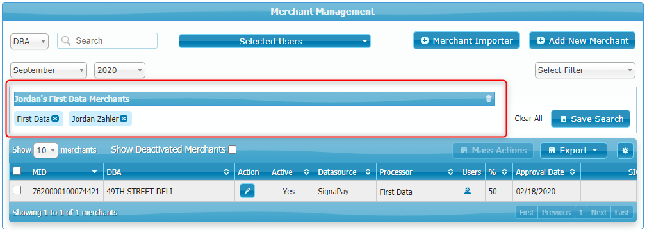This screenshot has width=647, height=232.
Task: Open the table settings gear icon
Action: point(625,151)
